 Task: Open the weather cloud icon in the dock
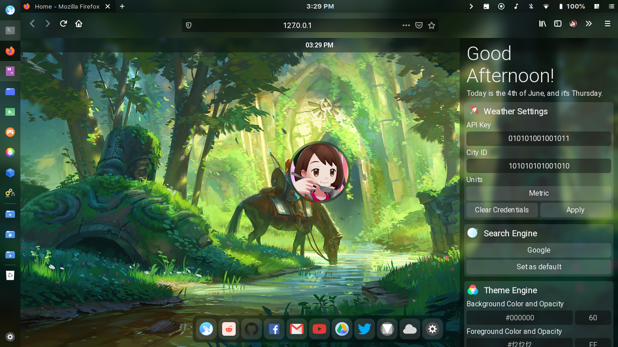point(410,329)
